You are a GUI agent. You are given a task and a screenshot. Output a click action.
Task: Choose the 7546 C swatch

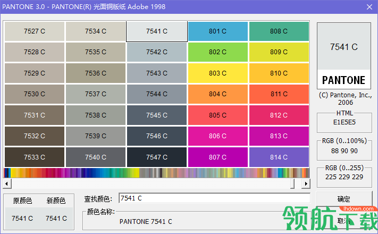point(157,136)
